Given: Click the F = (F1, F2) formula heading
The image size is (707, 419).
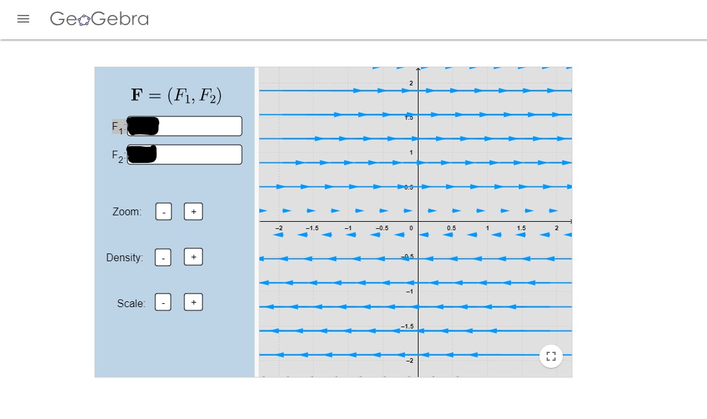Looking at the screenshot, I should tap(176, 95).
